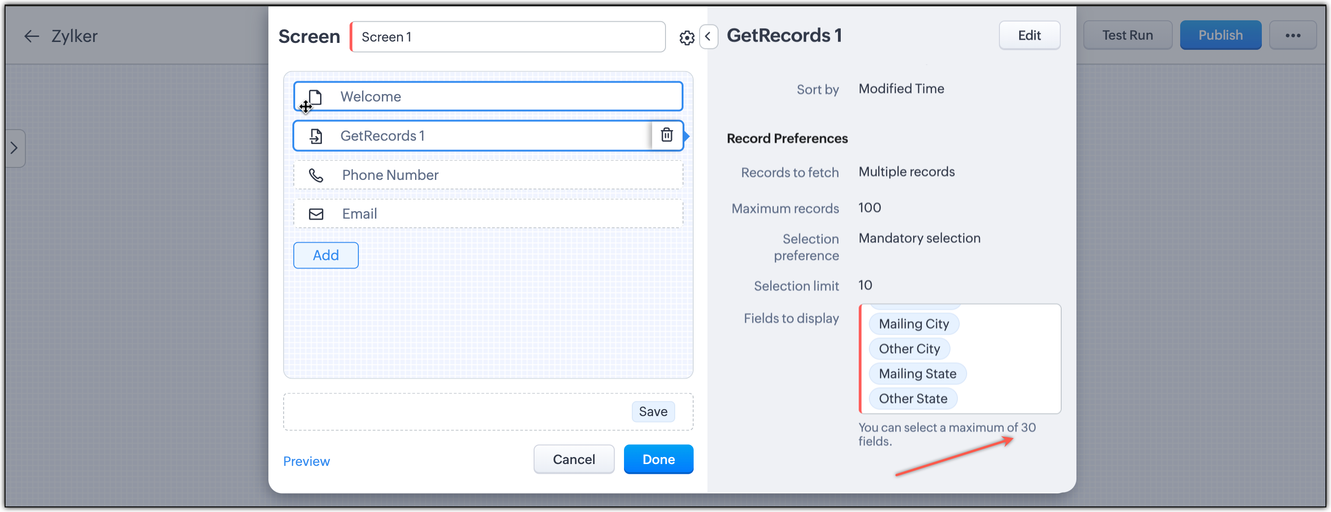The image size is (1331, 512).
Task: Open the Preview link
Action: point(306,461)
